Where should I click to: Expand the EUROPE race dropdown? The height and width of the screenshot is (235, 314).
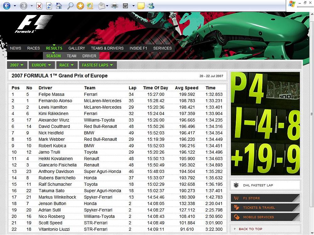pyautogui.click(x=41, y=65)
